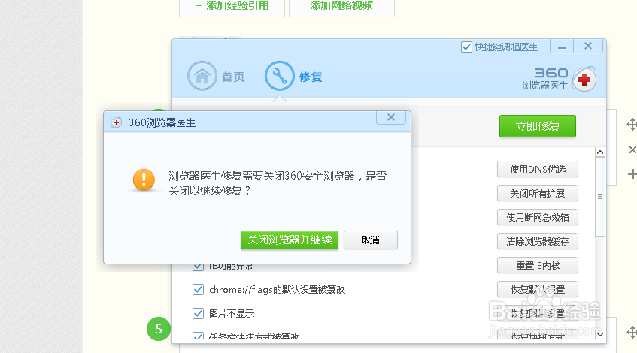
Task: Click the repair list scrollbar thumb
Action: coord(600,196)
